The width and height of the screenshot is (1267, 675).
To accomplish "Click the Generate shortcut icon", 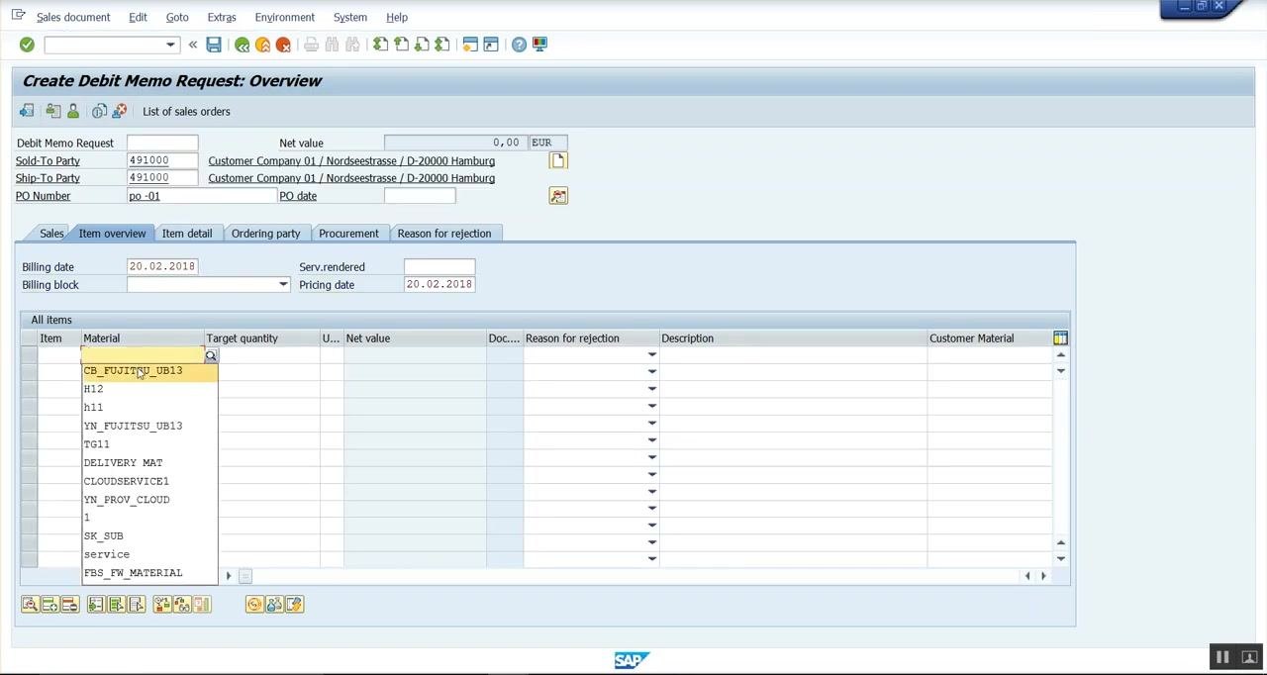I will point(491,45).
